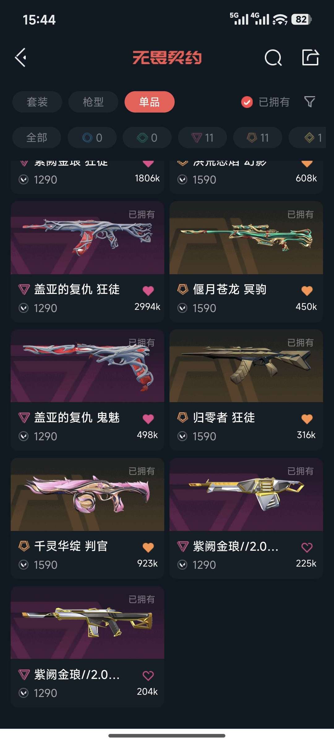334x743 pixels.
Task: Switch to the 枪型 tab
Action: [x=93, y=102]
